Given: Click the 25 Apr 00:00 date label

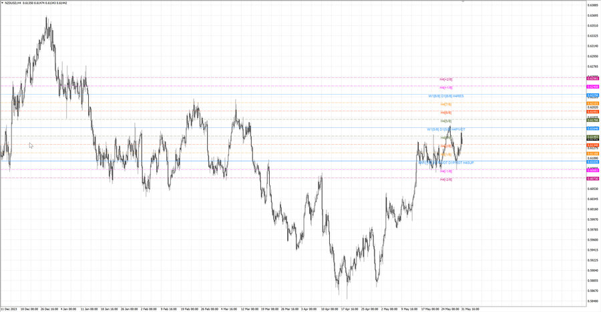Looking at the screenshot, I should click(369, 309).
